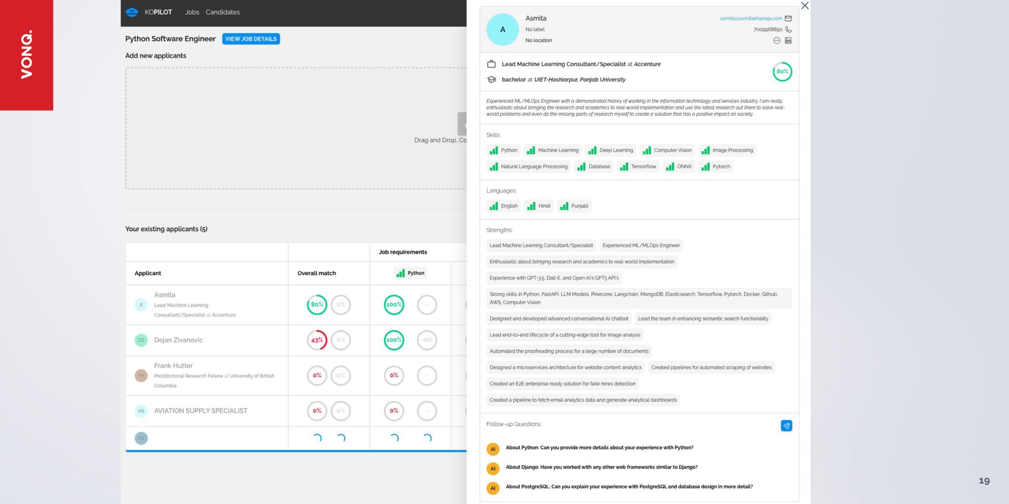The width and height of the screenshot is (1009, 504).
Task: Select the Candidates tab in navigation
Action: [x=223, y=11]
